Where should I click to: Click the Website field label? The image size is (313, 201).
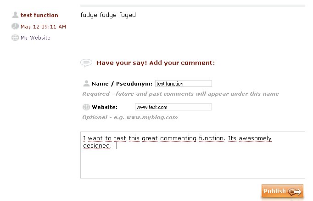click(x=105, y=107)
